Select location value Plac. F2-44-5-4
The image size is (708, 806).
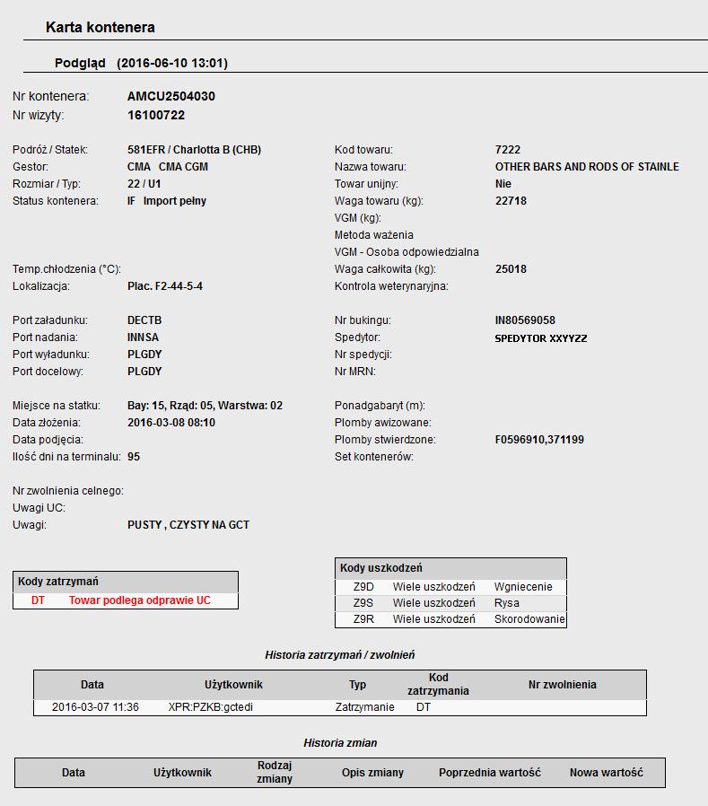[x=165, y=285]
